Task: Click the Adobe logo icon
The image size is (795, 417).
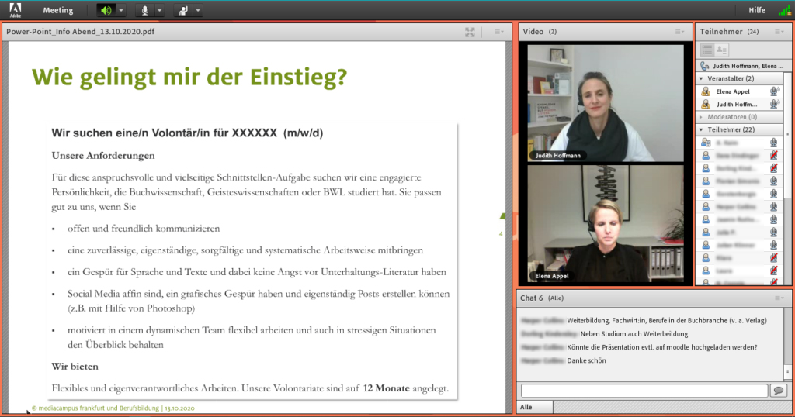Action: pos(16,10)
